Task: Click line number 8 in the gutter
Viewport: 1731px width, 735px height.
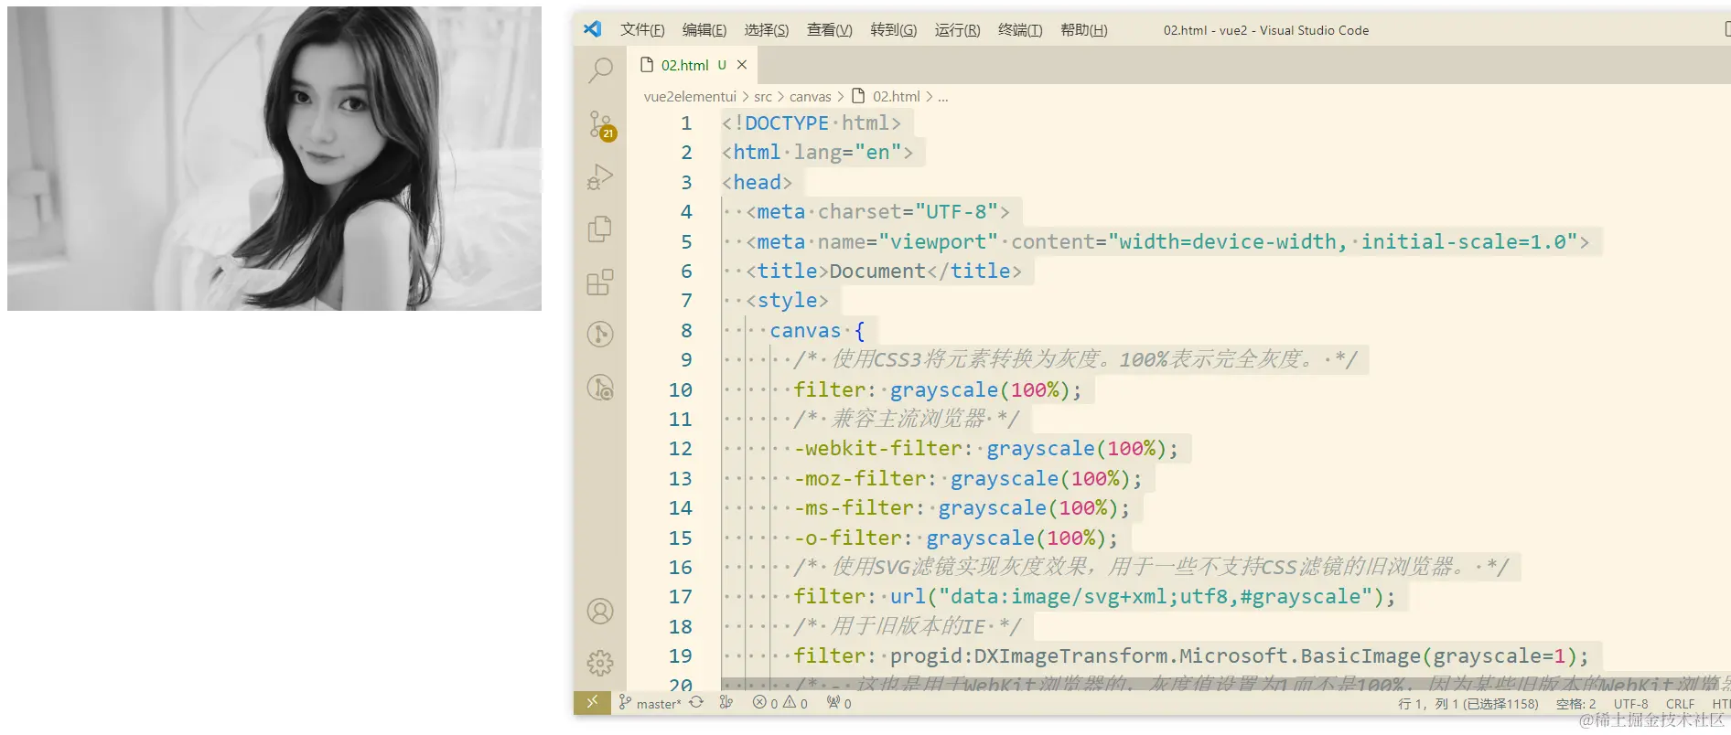Action: point(686,331)
